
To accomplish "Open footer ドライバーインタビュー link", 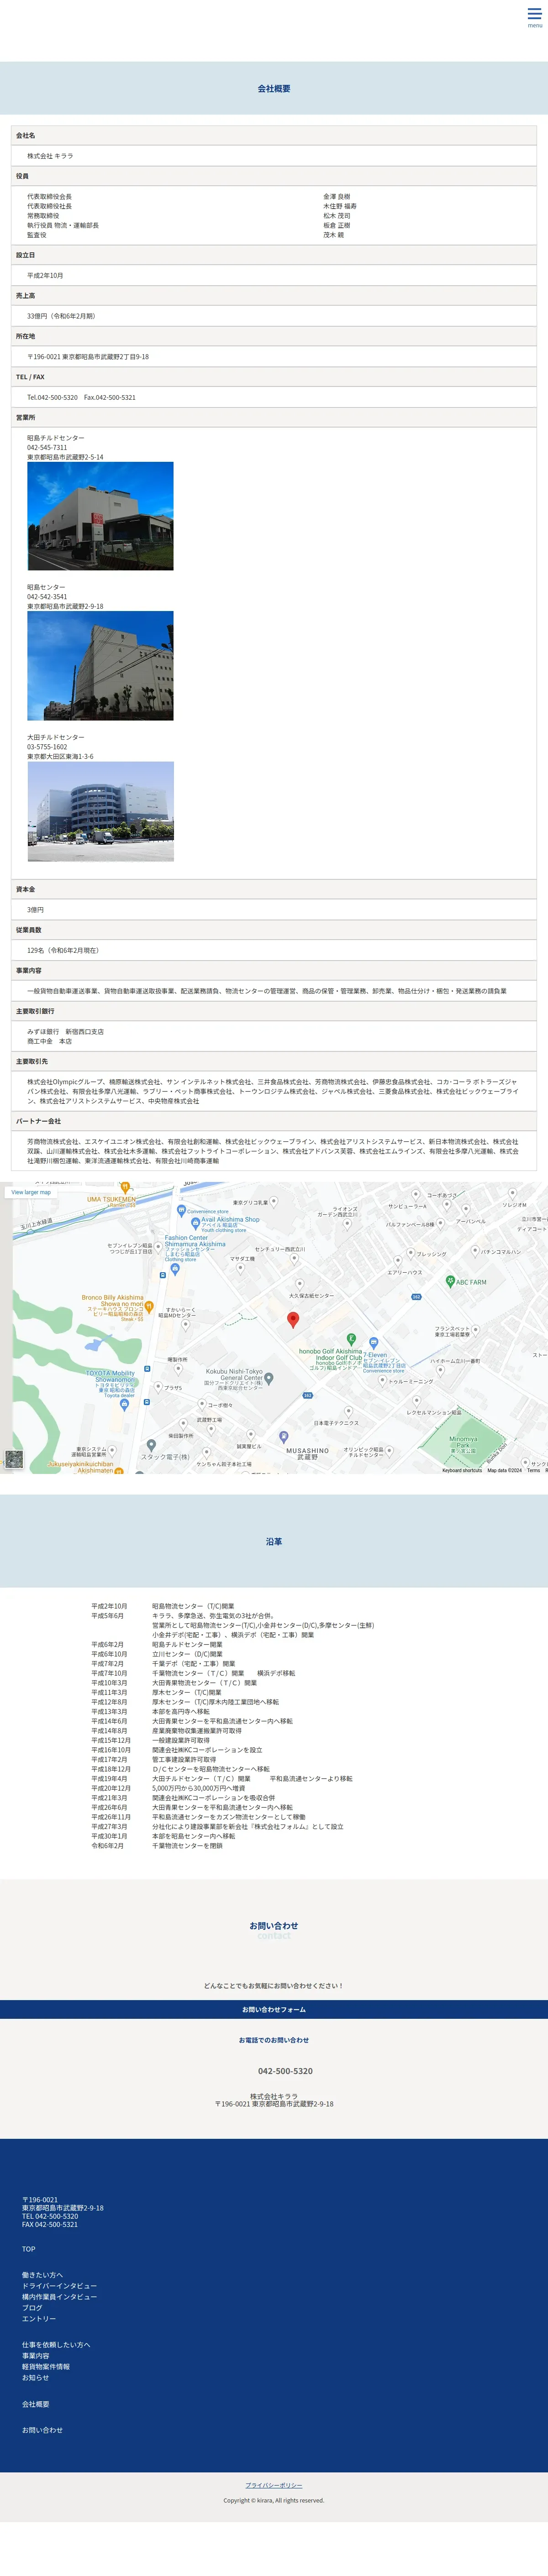I will point(60,2286).
